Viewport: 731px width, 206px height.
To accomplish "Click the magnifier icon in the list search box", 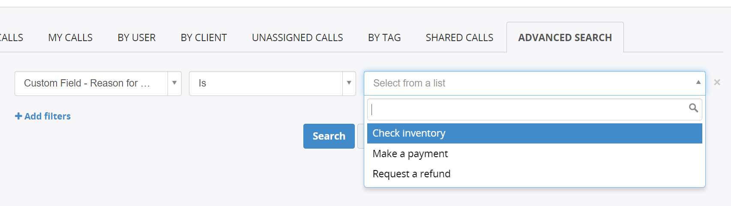I will [693, 108].
